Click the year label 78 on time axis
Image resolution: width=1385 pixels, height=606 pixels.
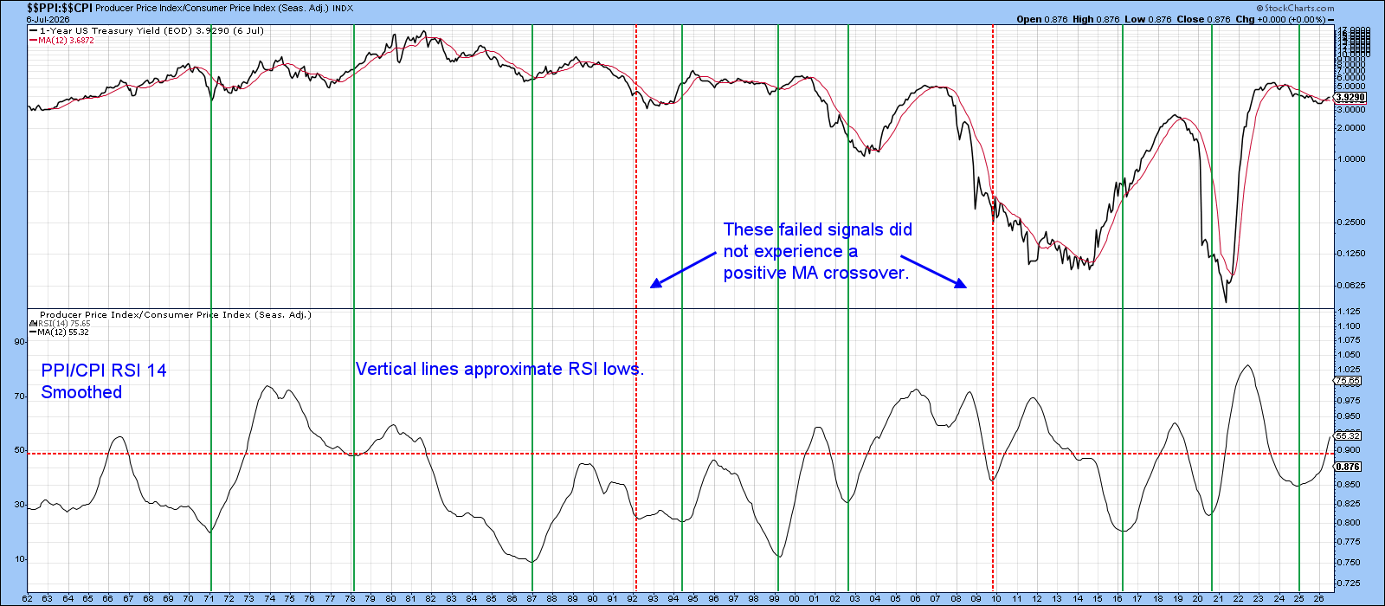[x=351, y=599]
